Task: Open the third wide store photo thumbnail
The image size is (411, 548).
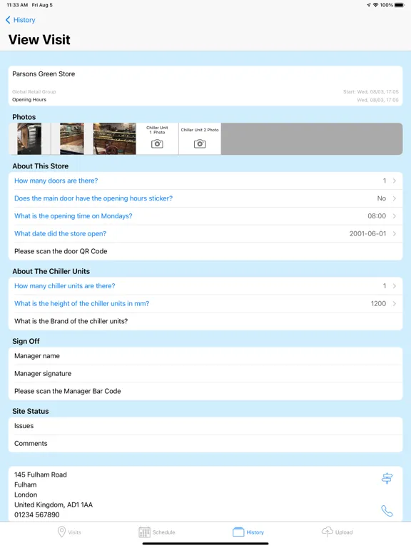Action: (114, 138)
